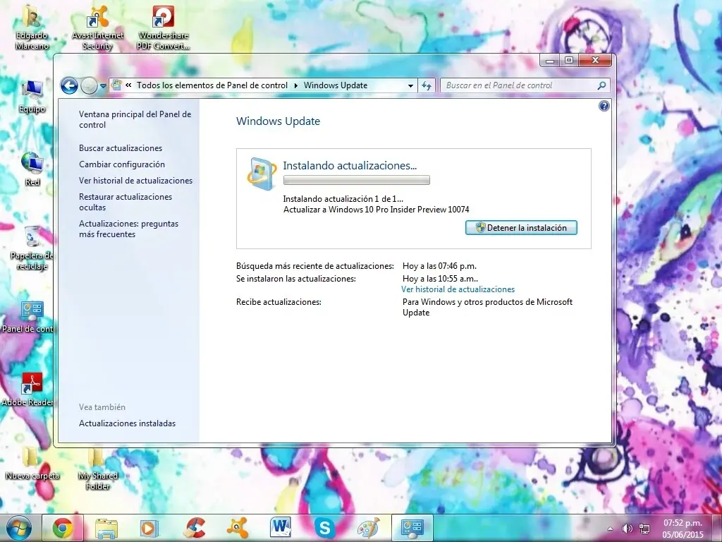
Task: Select 'Todos los elementos de Panel de control' breadcrumb
Action: pyautogui.click(x=212, y=85)
